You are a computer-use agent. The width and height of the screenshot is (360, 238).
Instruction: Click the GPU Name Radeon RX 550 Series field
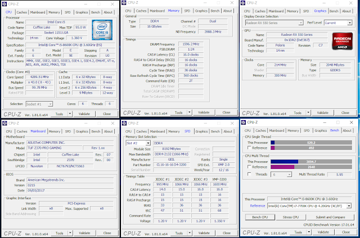click(296, 35)
